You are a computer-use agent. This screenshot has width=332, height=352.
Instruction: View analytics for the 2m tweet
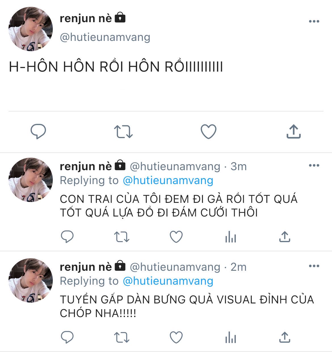(x=230, y=338)
